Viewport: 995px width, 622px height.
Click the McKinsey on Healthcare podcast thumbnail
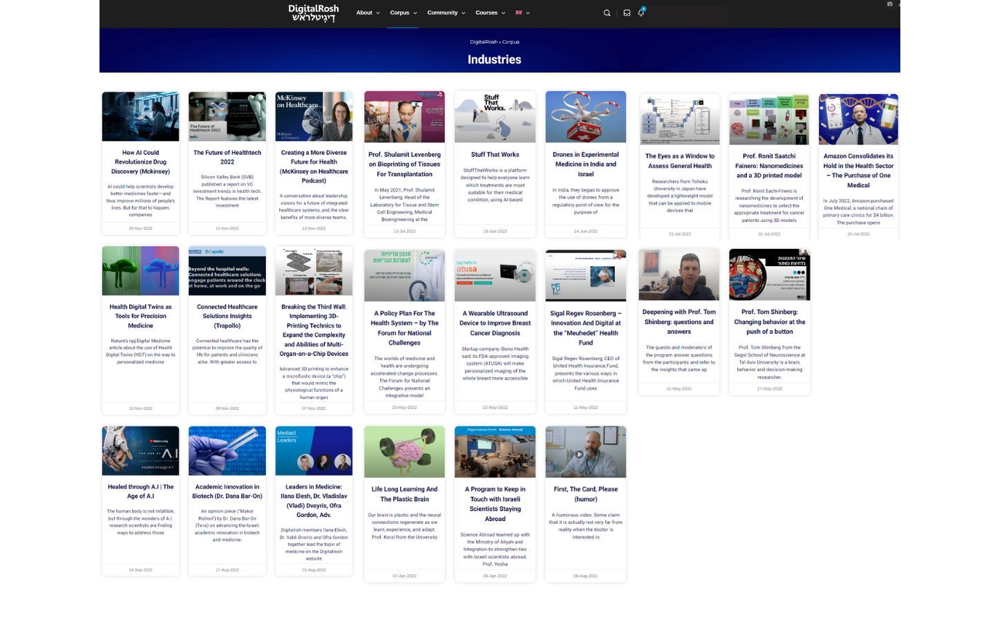tap(314, 117)
